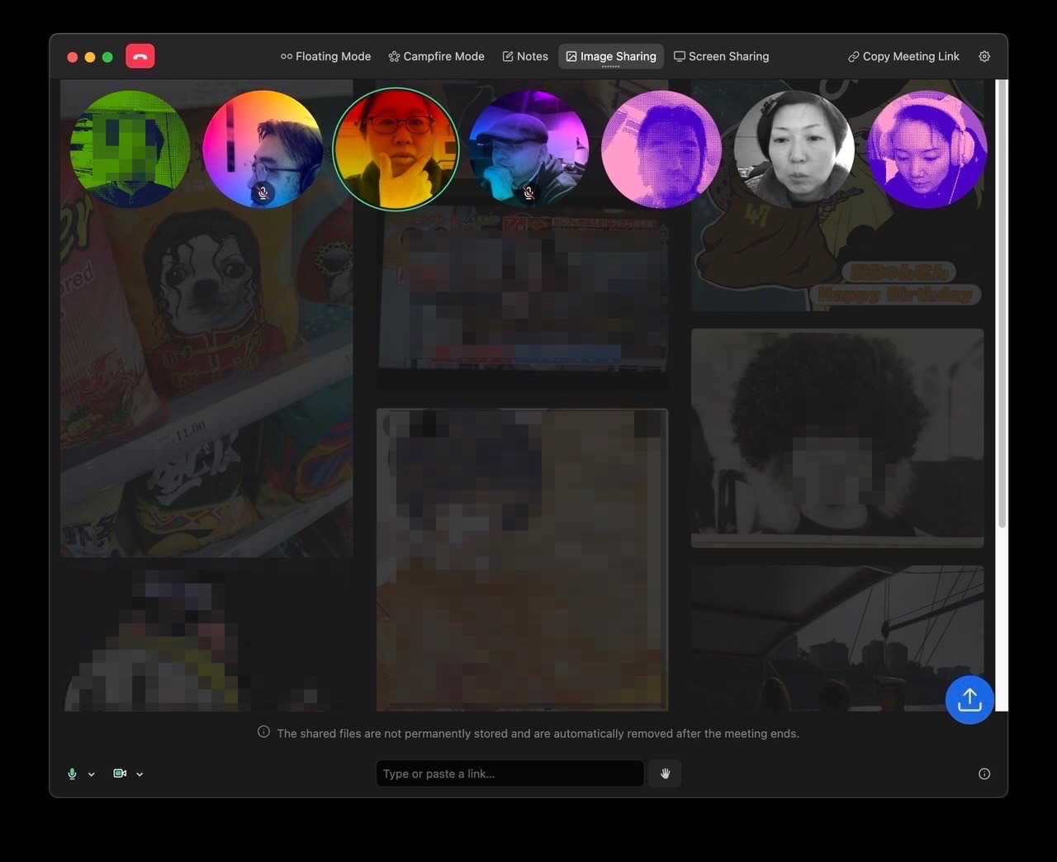Focus the 'Type or paste a link' field

510,774
